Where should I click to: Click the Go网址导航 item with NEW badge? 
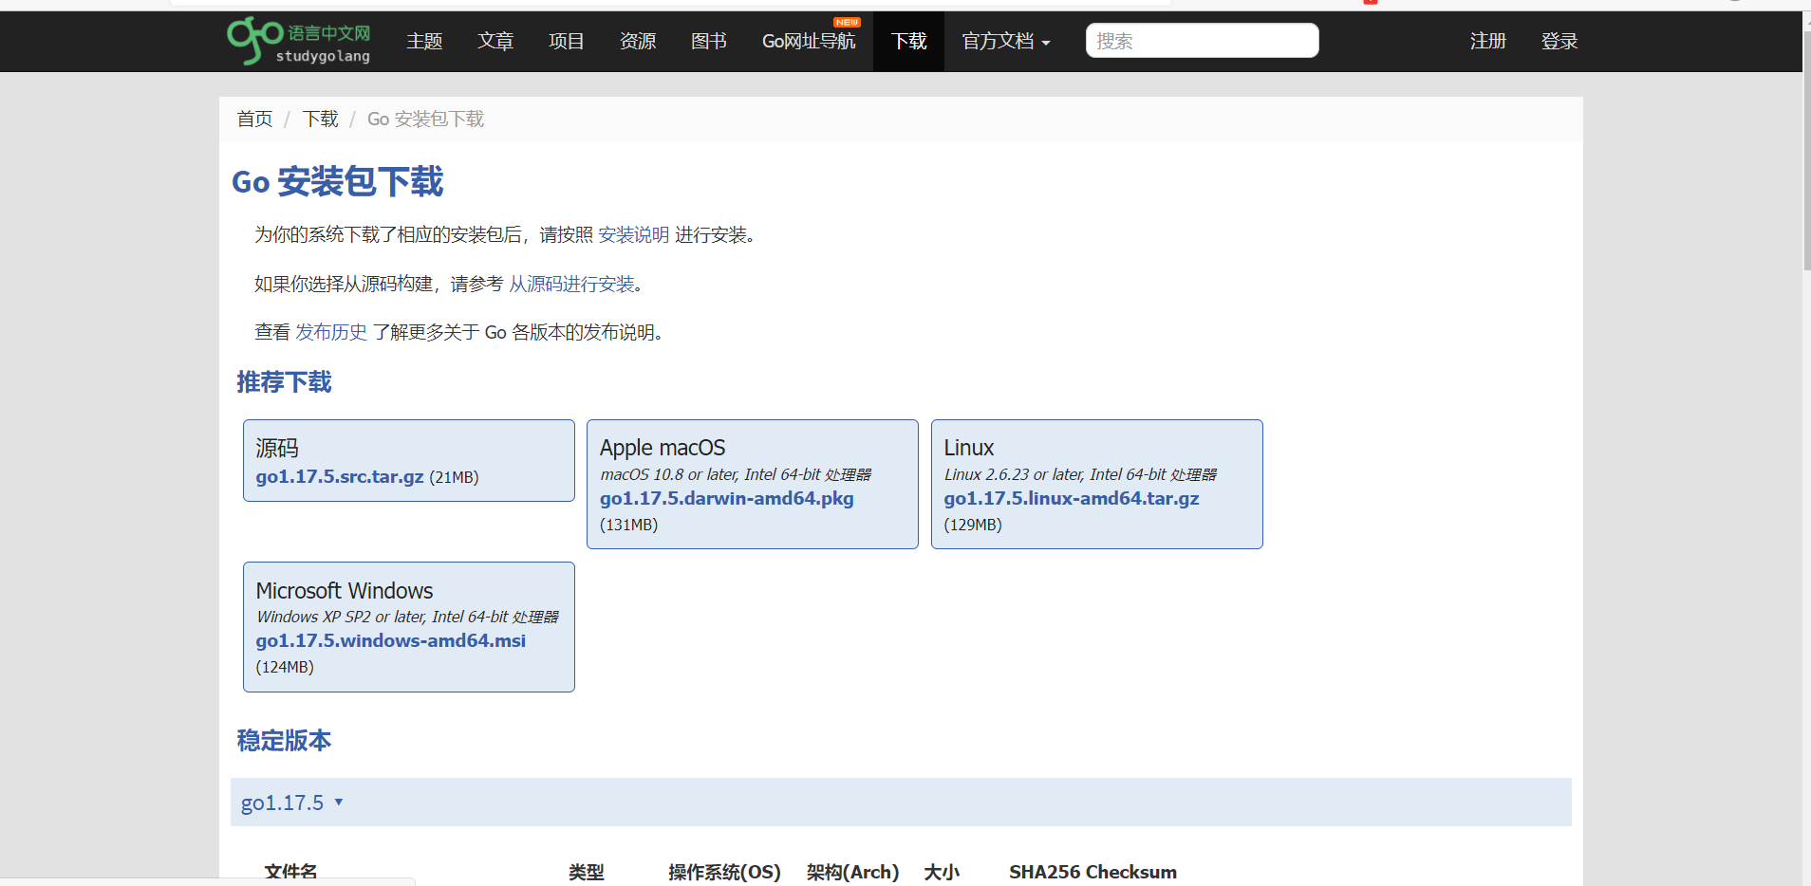808,41
